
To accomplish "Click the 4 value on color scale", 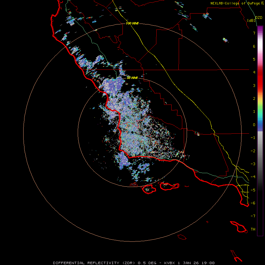I will pos(254,72).
